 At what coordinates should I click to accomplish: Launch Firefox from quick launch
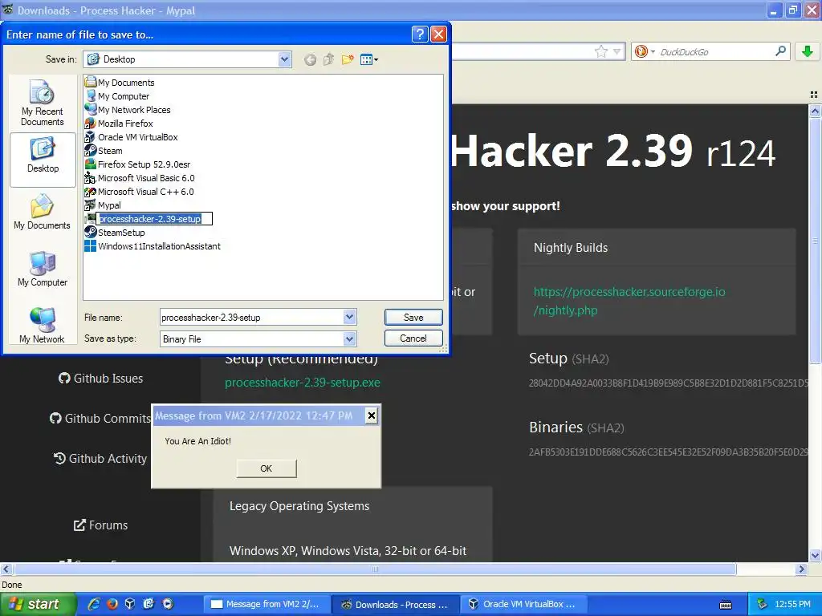click(112, 604)
